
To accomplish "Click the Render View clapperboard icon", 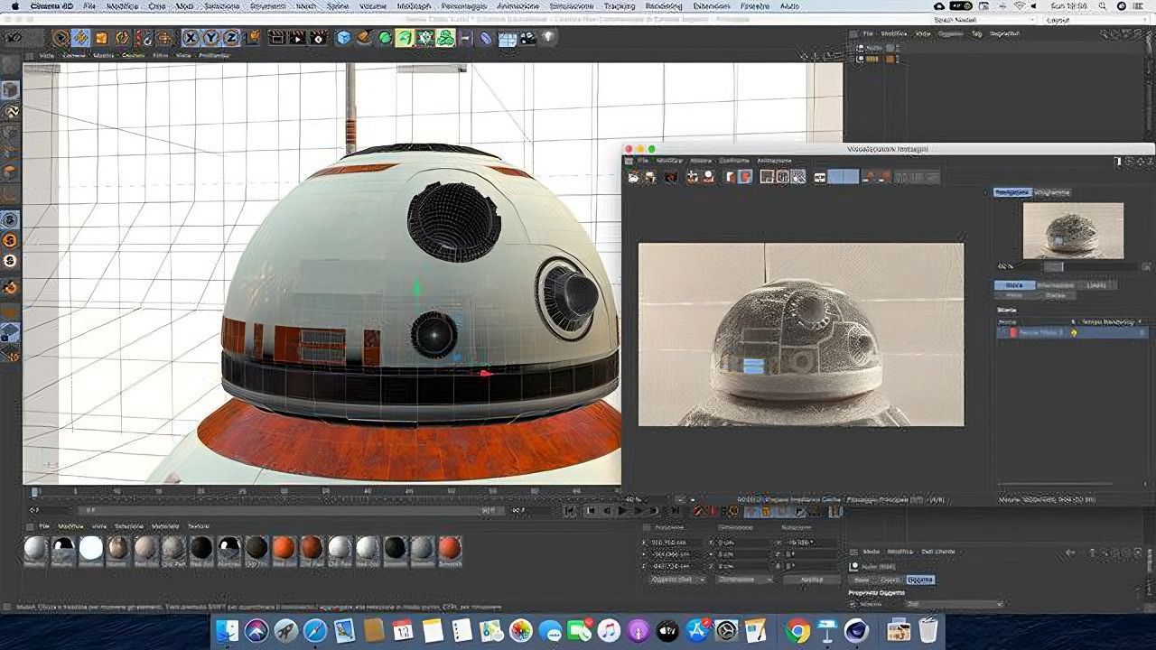I will pos(276,38).
